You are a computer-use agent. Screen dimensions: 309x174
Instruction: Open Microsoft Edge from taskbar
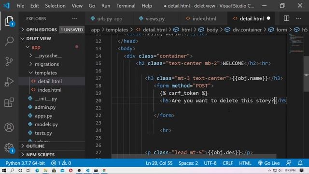[x=37, y=171]
